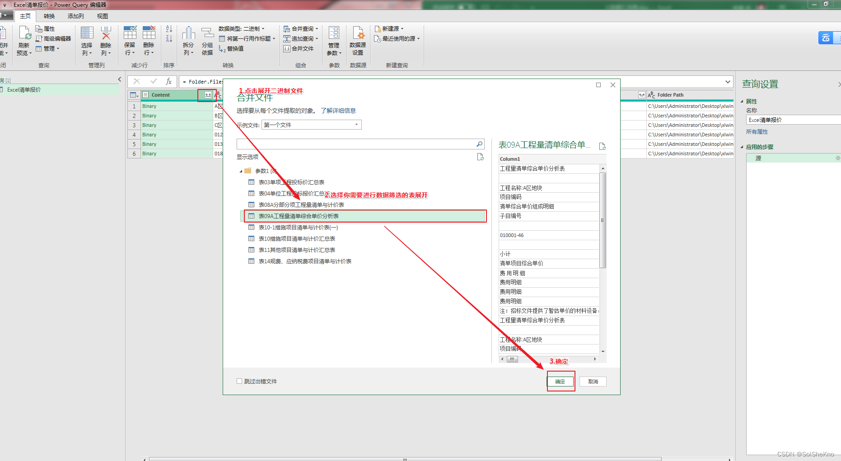Image resolution: width=841 pixels, height=461 pixels.
Task: Open the 合并查询 dropdown
Action: [301, 29]
